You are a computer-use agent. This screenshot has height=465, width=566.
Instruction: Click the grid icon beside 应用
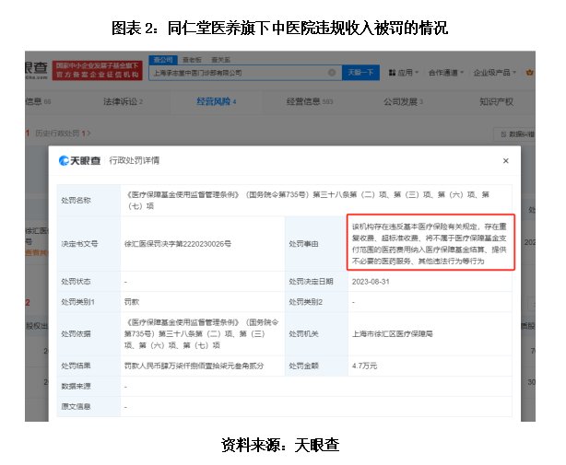coord(392,73)
